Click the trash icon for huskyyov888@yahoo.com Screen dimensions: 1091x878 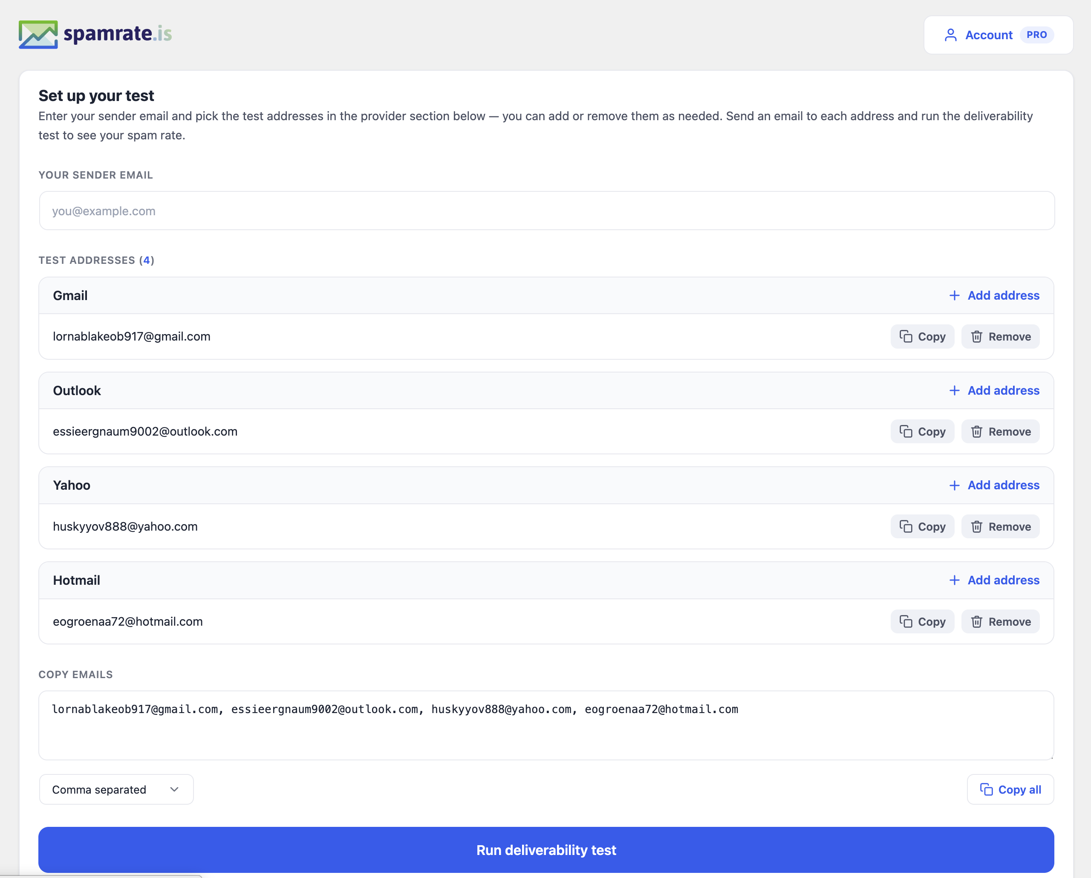977,526
